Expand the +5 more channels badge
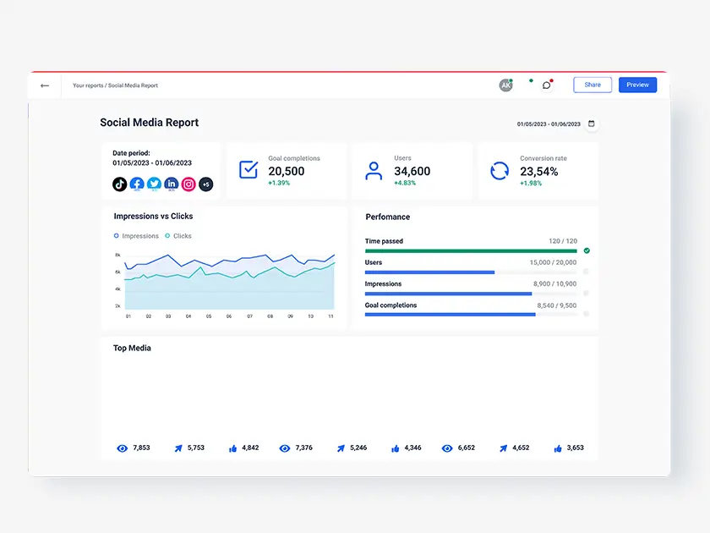The width and height of the screenshot is (710, 533). 206,184
